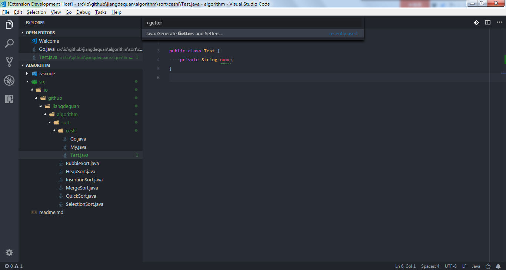Open readme.md file
The image size is (506, 270).
click(x=80, y=212)
